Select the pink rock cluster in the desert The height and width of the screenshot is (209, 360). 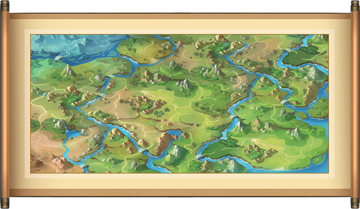(61, 162)
